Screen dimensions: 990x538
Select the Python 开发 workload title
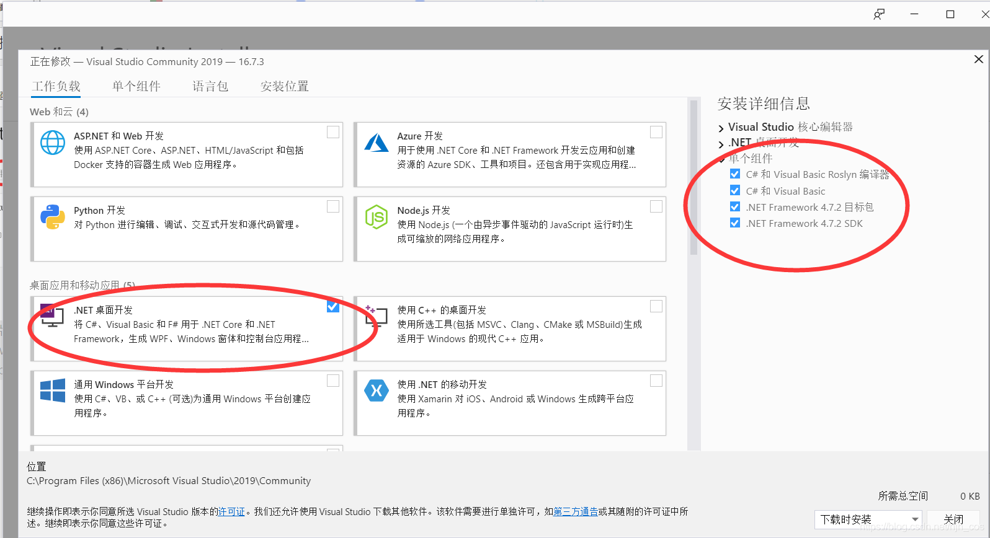click(99, 211)
